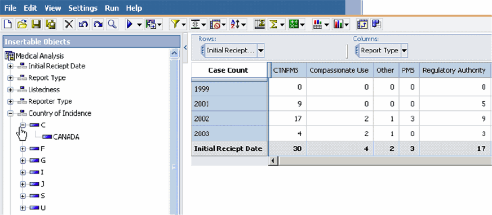
Task: Click the green Calculate icon
Action: point(294,24)
